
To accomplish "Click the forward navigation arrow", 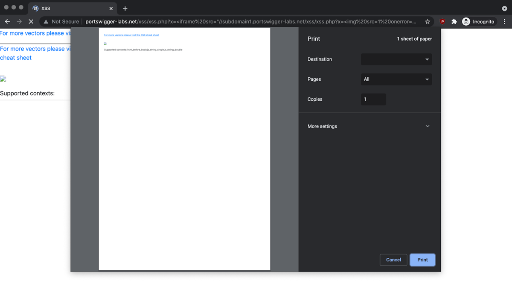I will pyautogui.click(x=19, y=21).
